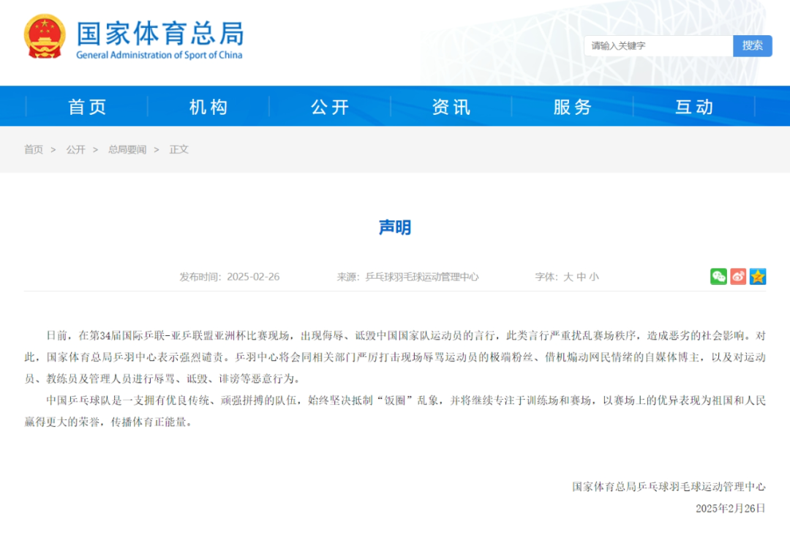
Task: Click the national emblem logo
Action: coord(45,37)
